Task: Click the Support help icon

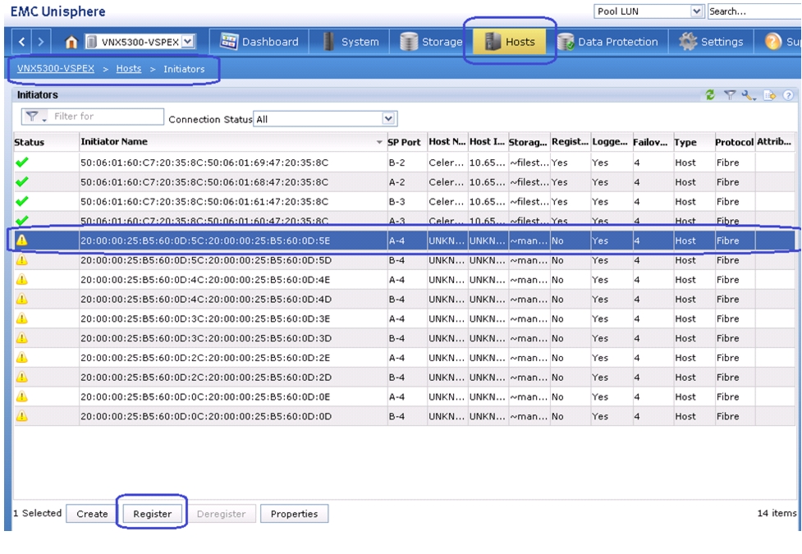Action: pyautogui.click(x=772, y=41)
